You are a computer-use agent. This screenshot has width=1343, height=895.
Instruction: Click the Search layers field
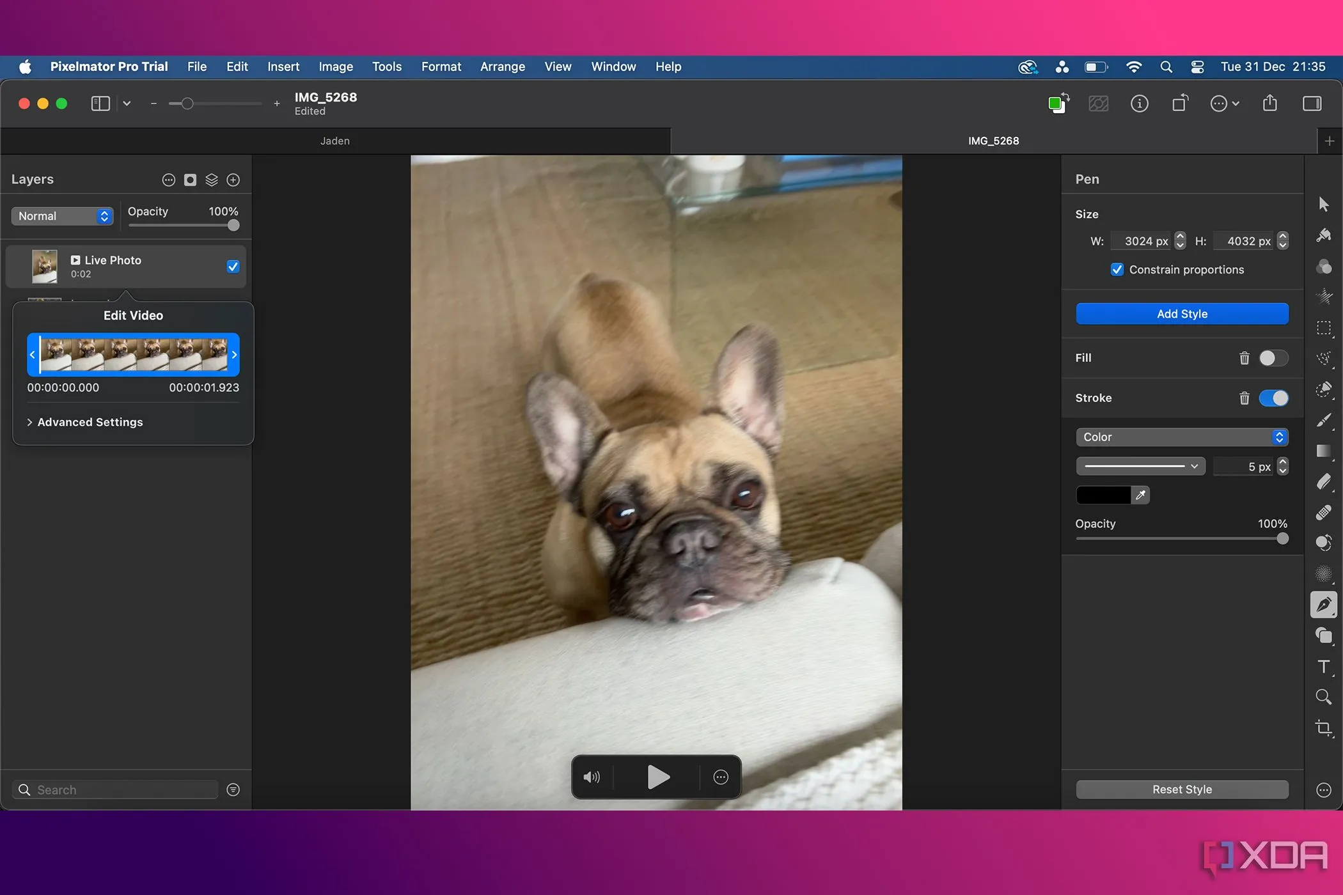[x=116, y=790]
